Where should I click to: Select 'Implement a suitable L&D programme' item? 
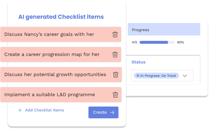61,95
